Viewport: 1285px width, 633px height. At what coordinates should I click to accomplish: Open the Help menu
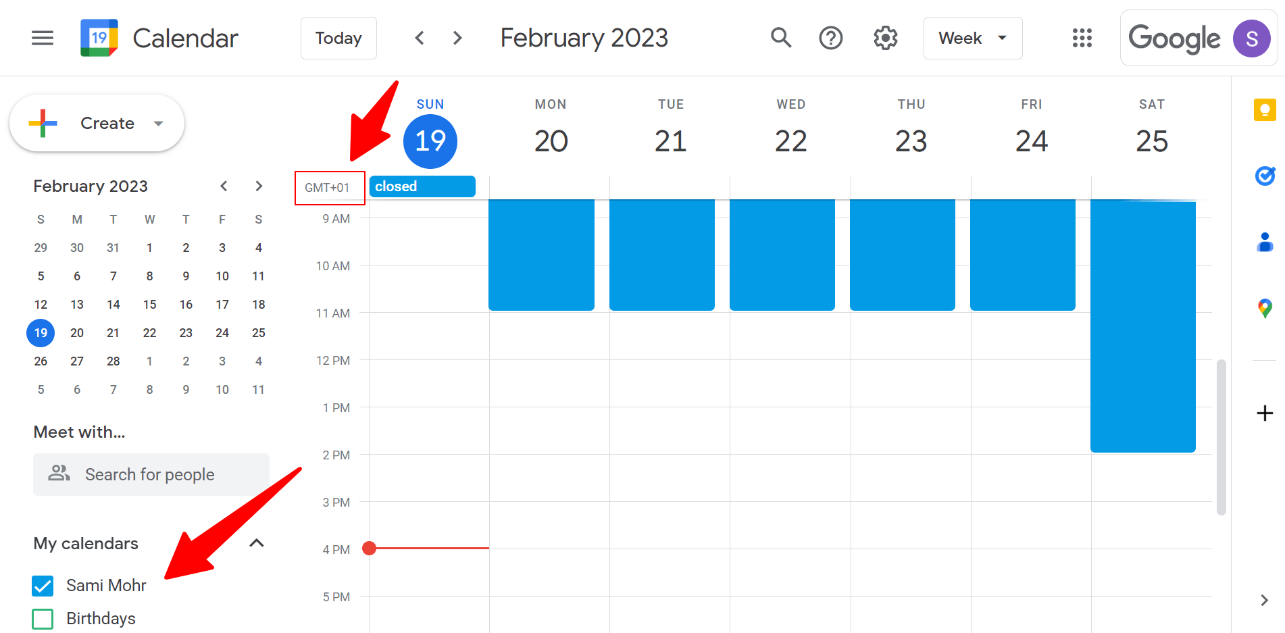pos(830,38)
